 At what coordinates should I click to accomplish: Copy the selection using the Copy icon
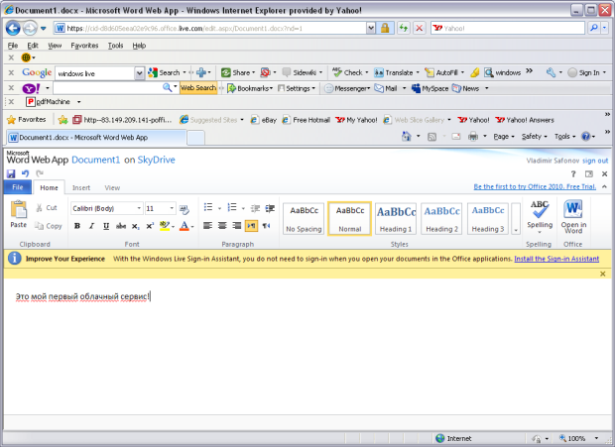(x=49, y=226)
